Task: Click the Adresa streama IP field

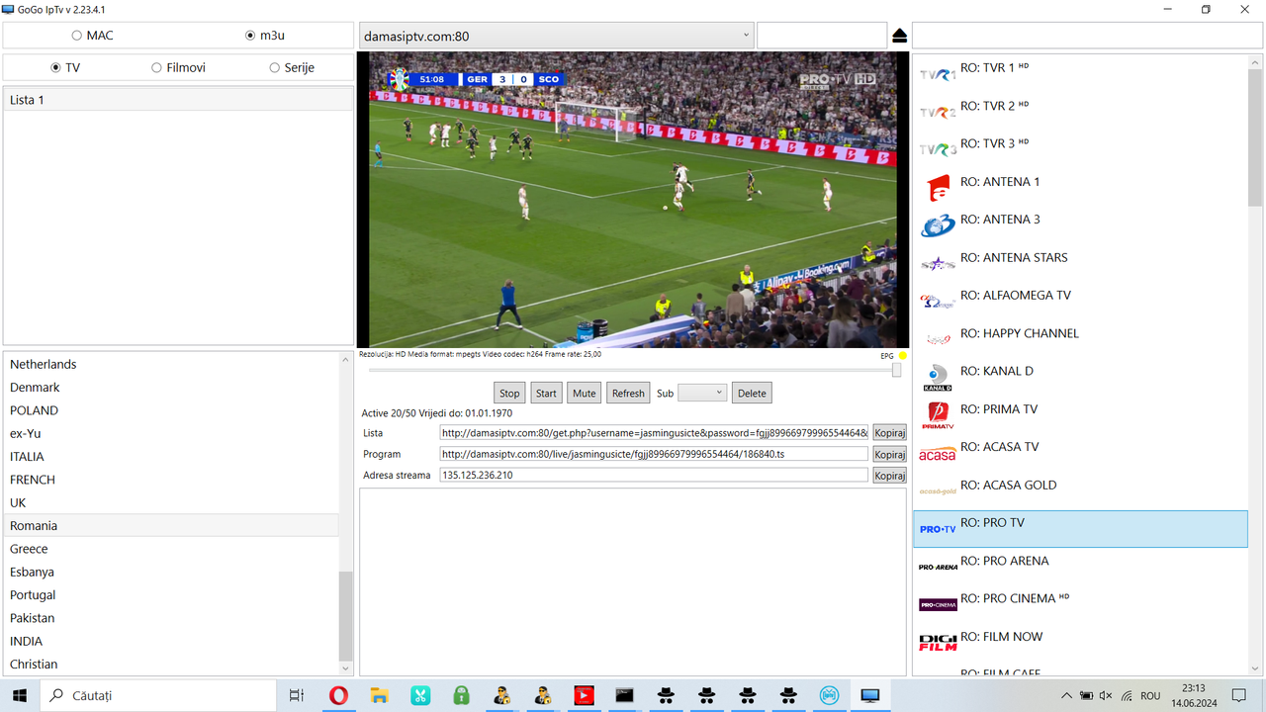Action: point(654,475)
